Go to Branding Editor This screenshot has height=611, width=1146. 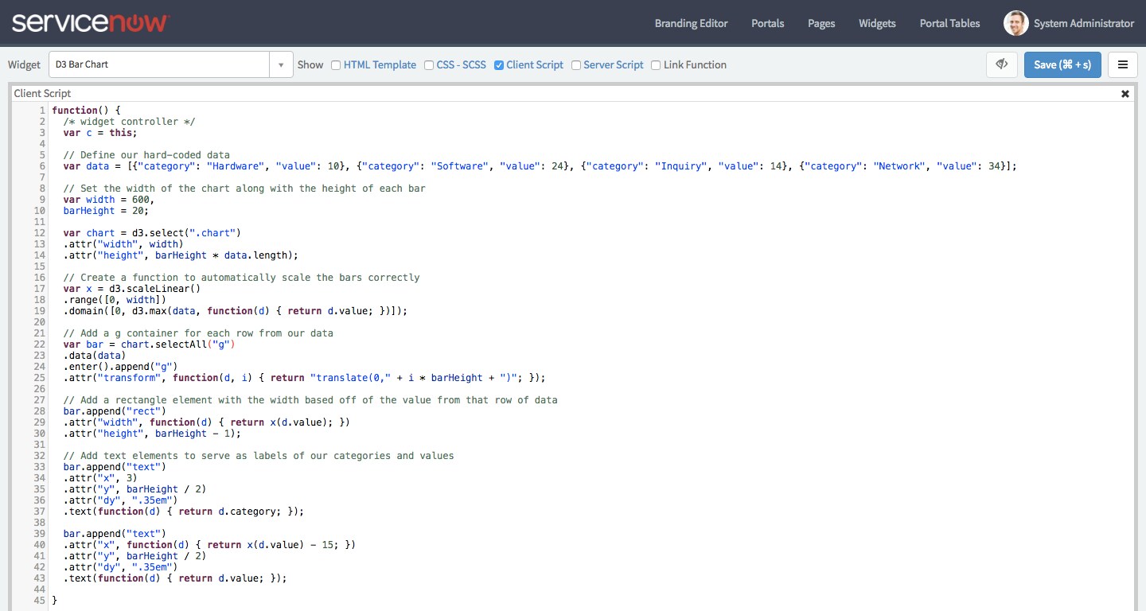691,23
